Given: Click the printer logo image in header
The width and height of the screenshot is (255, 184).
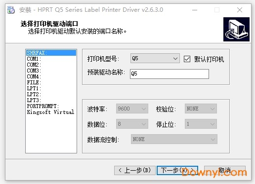Looking at the screenshot, I should (x=236, y=29).
